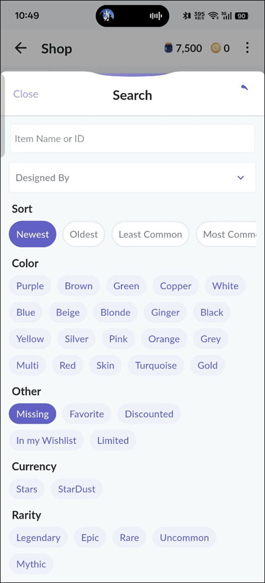Tap the battery indicator in status bar

click(x=242, y=15)
